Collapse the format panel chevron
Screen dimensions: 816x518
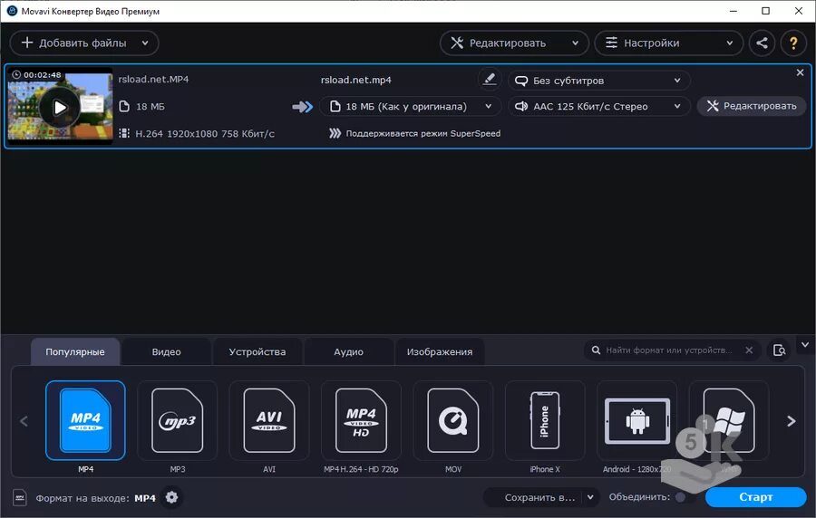click(x=804, y=344)
